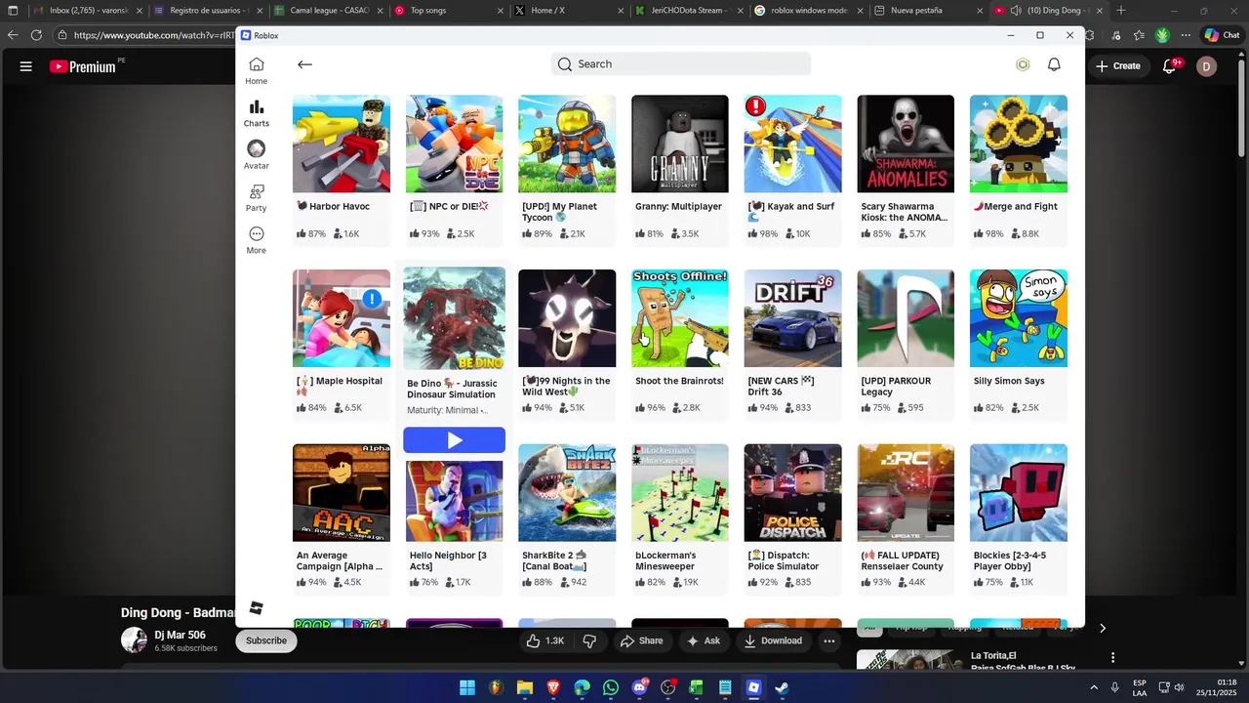The image size is (1249, 703).
Task: Subscribe to Dj Mar 506 channel
Action: [x=266, y=641]
